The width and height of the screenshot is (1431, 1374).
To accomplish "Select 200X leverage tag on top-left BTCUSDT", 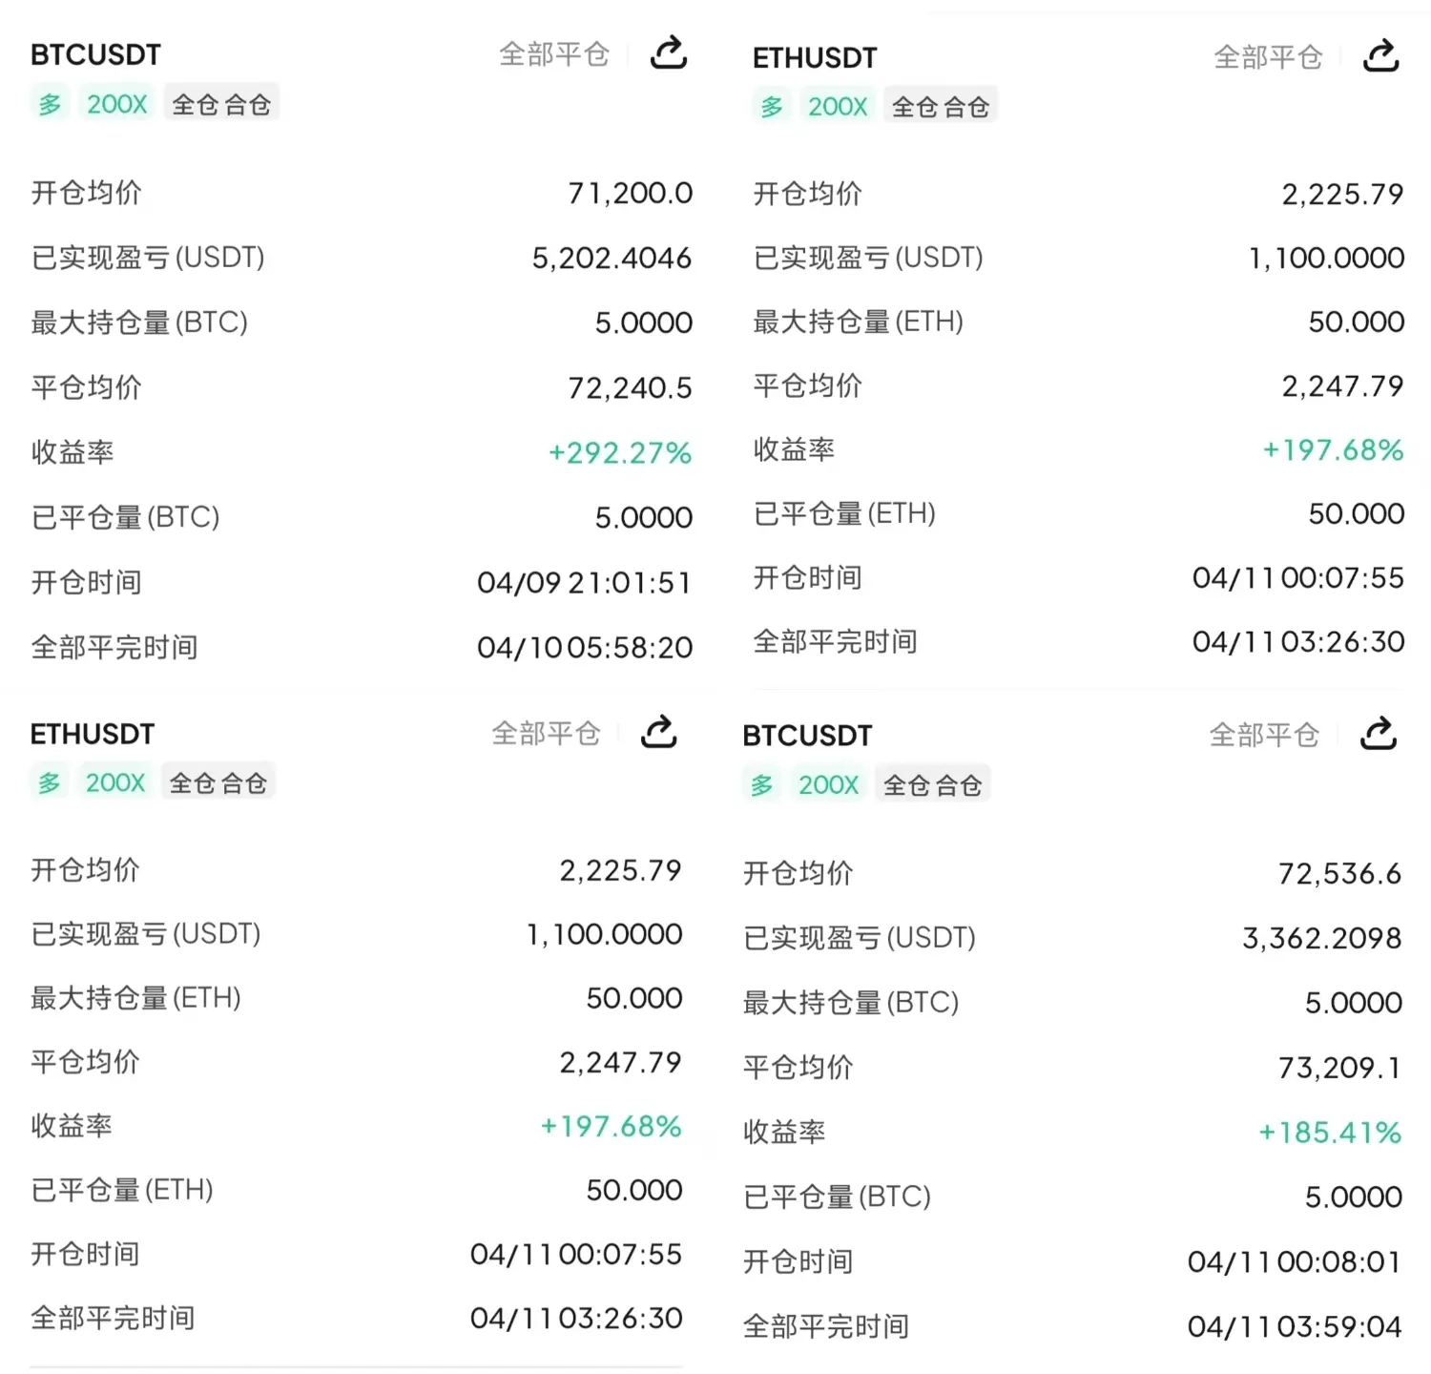I will 116,104.
